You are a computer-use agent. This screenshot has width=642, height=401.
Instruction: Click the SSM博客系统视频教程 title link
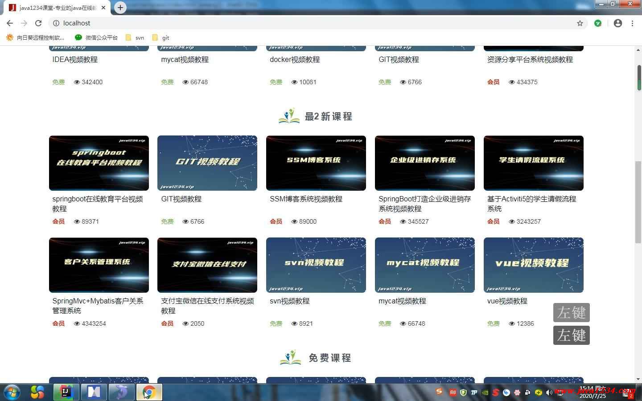[x=306, y=199]
